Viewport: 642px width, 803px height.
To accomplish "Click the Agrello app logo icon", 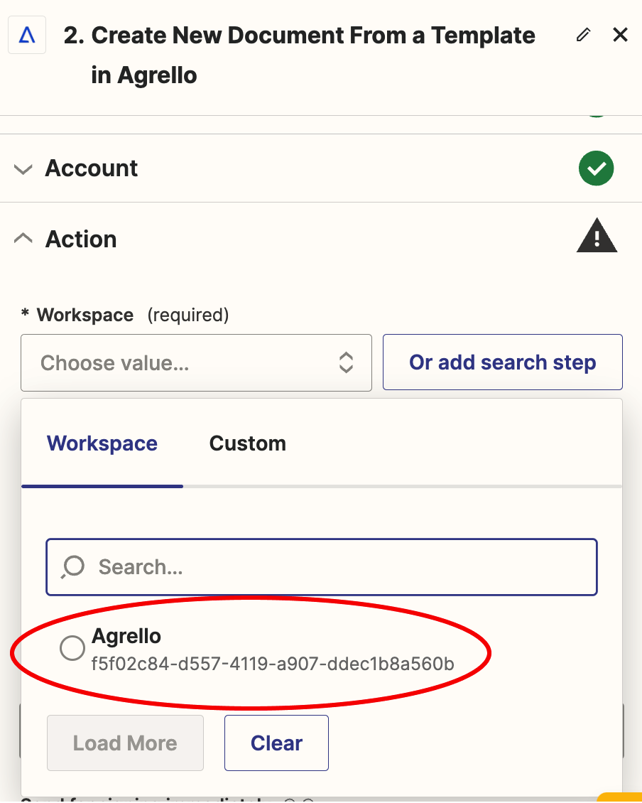I will click(x=27, y=35).
